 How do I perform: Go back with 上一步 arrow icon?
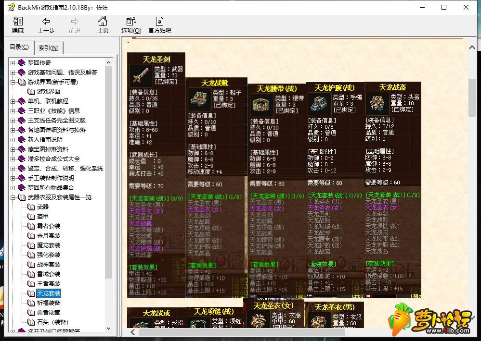click(x=46, y=21)
